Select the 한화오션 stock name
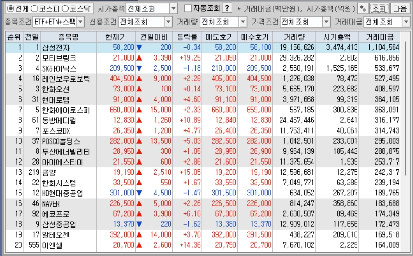 (x=56, y=89)
